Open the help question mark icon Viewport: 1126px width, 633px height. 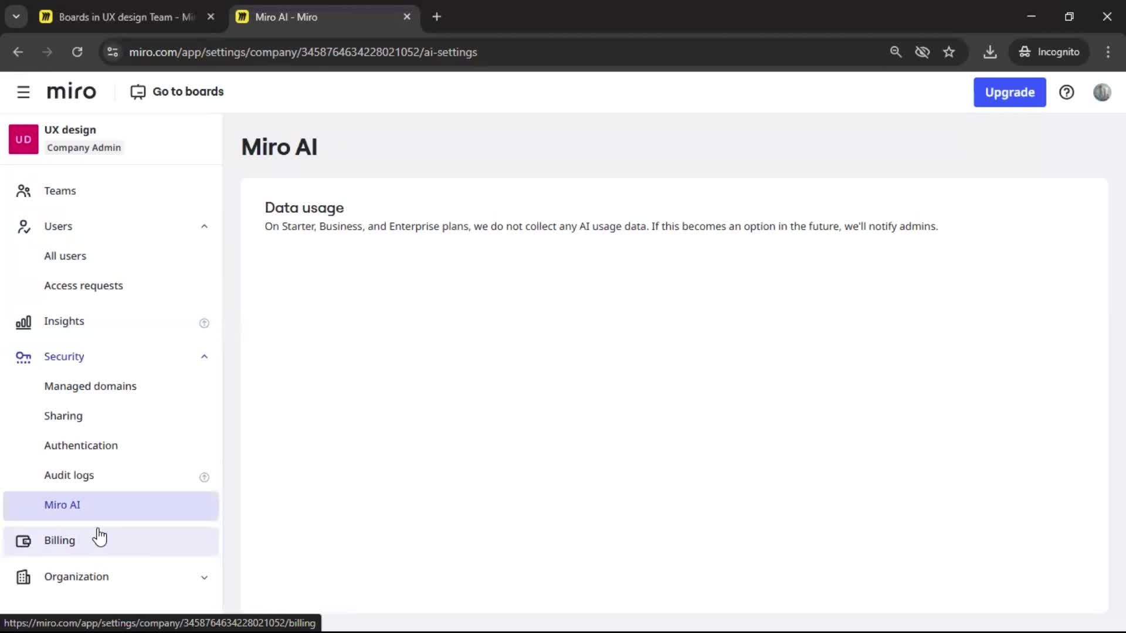pos(1066,92)
